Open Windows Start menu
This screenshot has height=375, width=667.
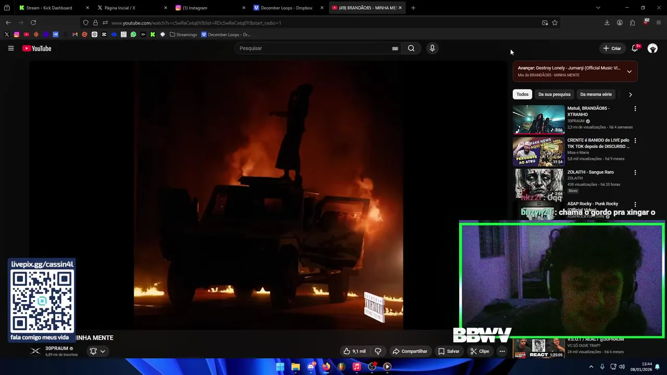(280, 367)
